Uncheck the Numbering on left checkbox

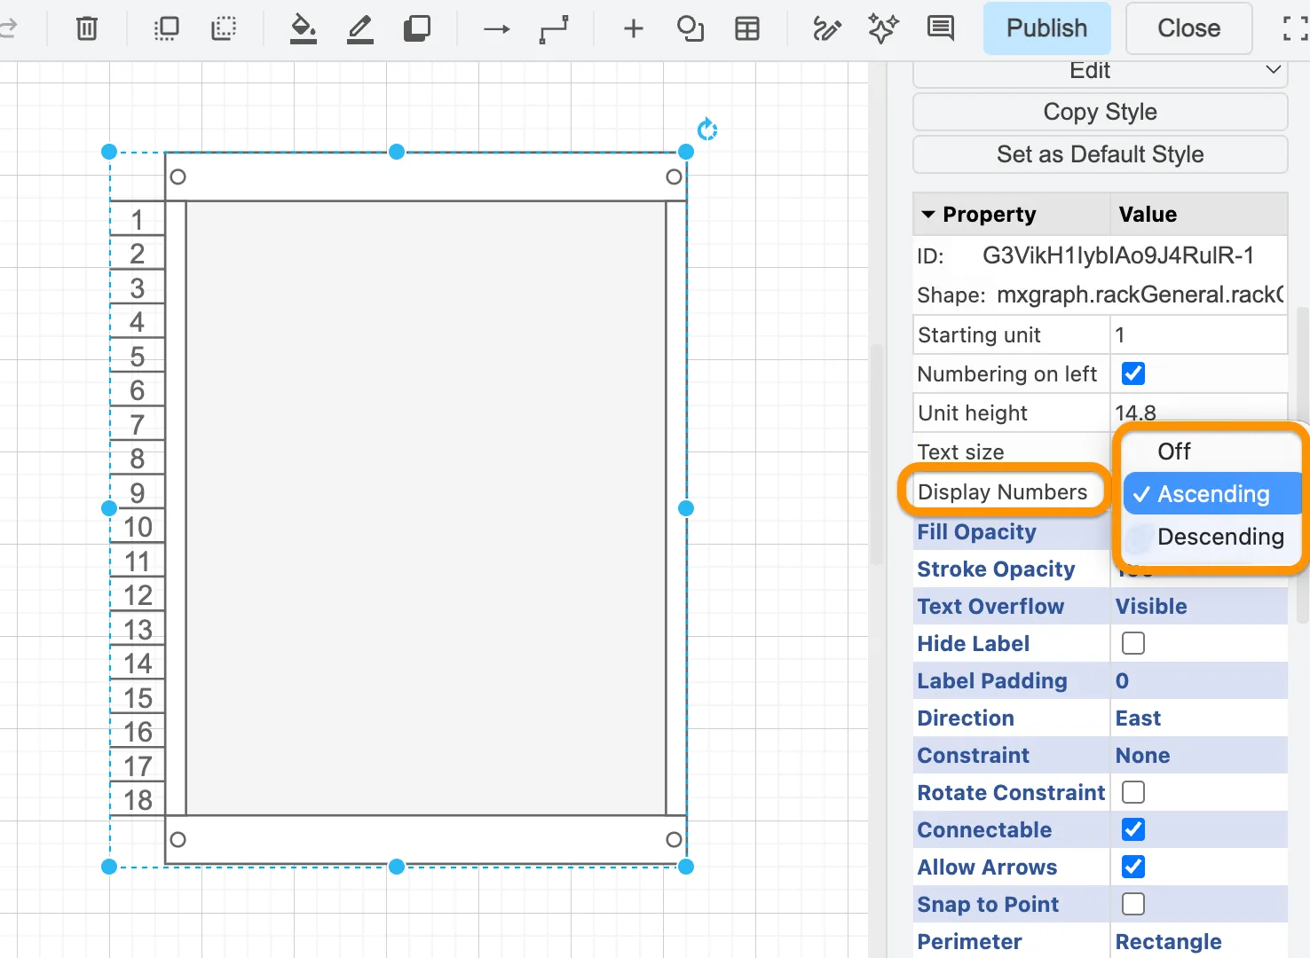[1133, 373]
